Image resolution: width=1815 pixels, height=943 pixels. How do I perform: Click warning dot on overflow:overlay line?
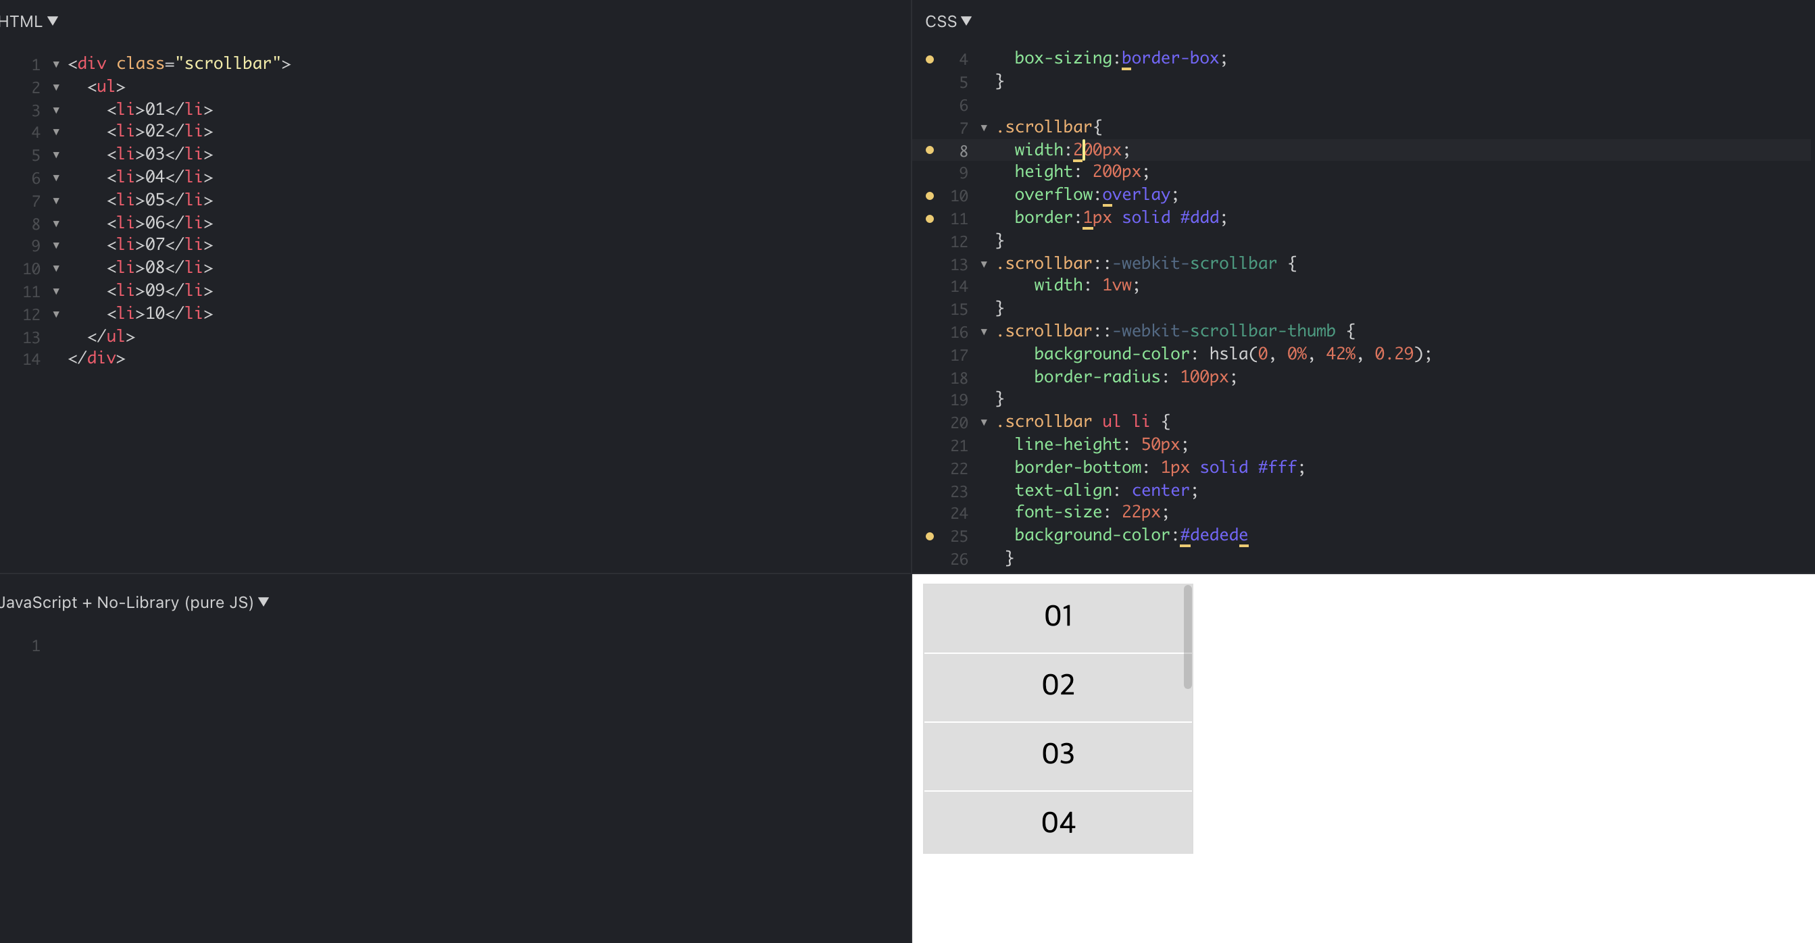point(929,195)
